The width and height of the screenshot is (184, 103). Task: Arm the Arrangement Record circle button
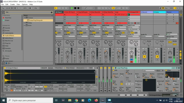click(x=78, y=8)
